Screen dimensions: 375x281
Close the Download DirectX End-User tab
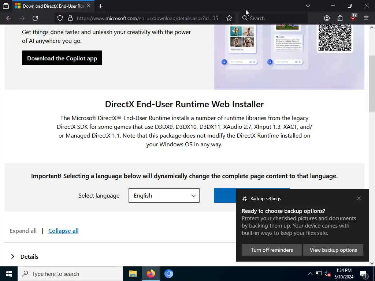tap(89, 6)
